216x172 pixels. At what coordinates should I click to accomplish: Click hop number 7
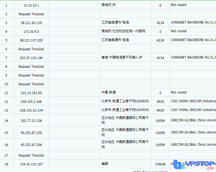(6, 58)
